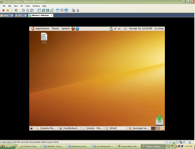Image resolution: width=195 pixels, height=149 pixels.
Task: Switch to the Home tab
Action: (x=6, y=15)
